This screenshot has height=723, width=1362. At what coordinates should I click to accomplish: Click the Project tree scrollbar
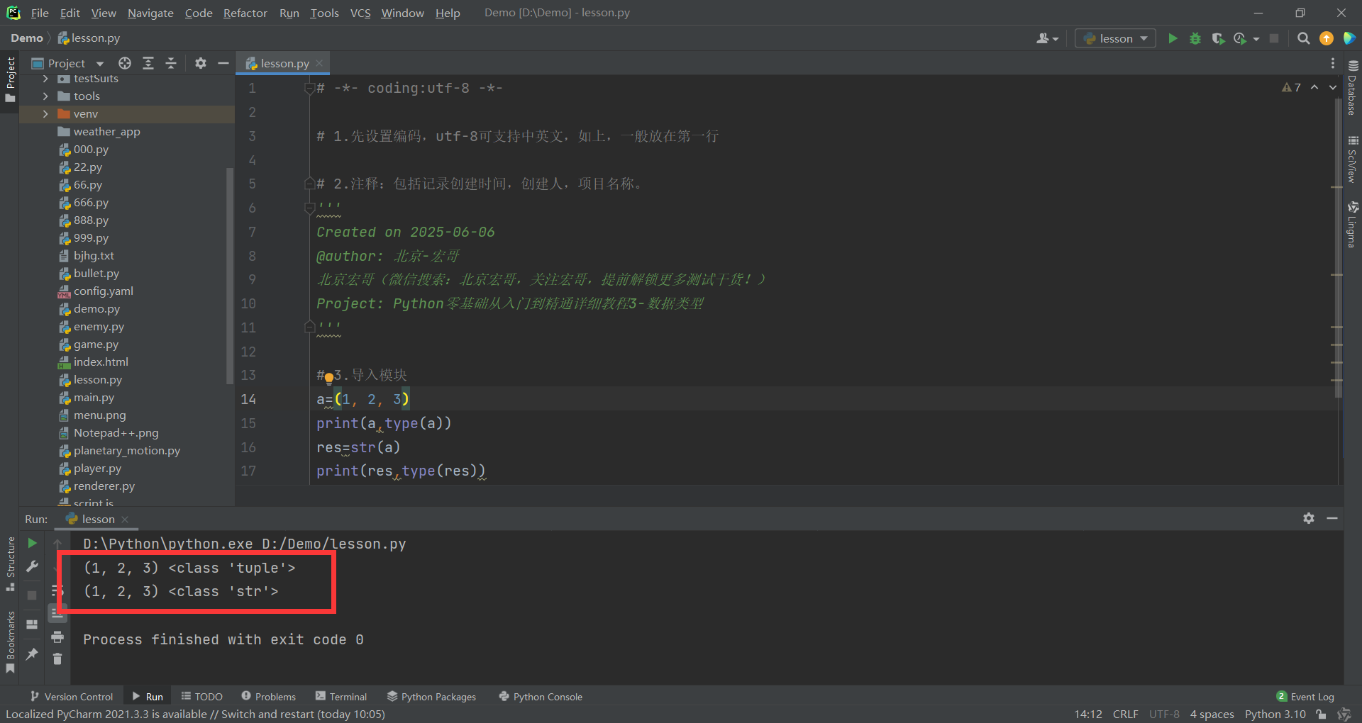point(229,275)
